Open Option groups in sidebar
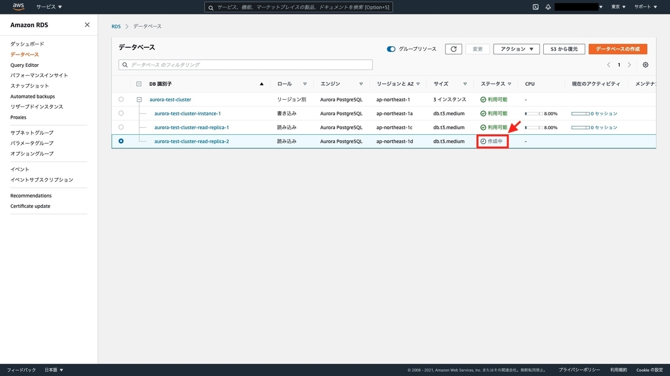This screenshot has height=376, width=670. (x=32, y=153)
